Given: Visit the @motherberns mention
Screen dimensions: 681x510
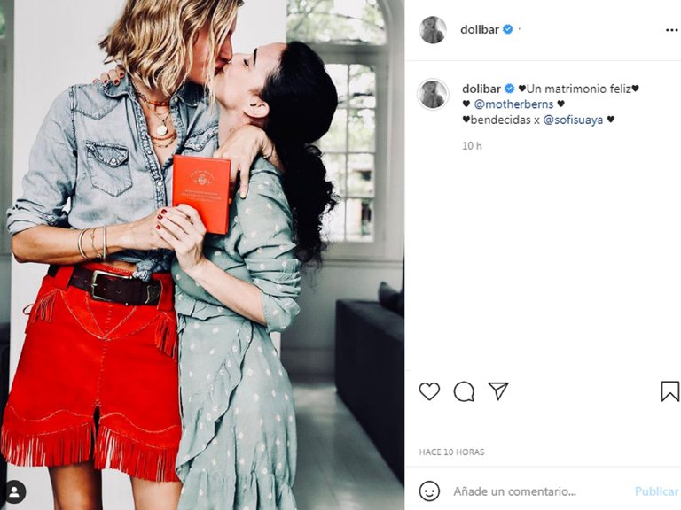Looking at the screenshot, I should (513, 104).
